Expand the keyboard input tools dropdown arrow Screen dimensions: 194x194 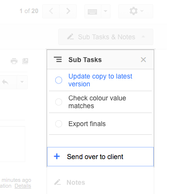pos(106,11)
